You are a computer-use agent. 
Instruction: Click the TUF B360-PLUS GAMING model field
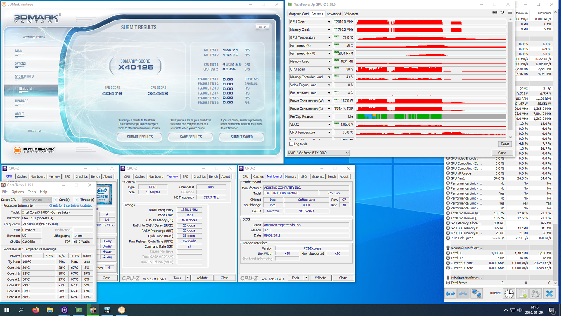point(290,193)
